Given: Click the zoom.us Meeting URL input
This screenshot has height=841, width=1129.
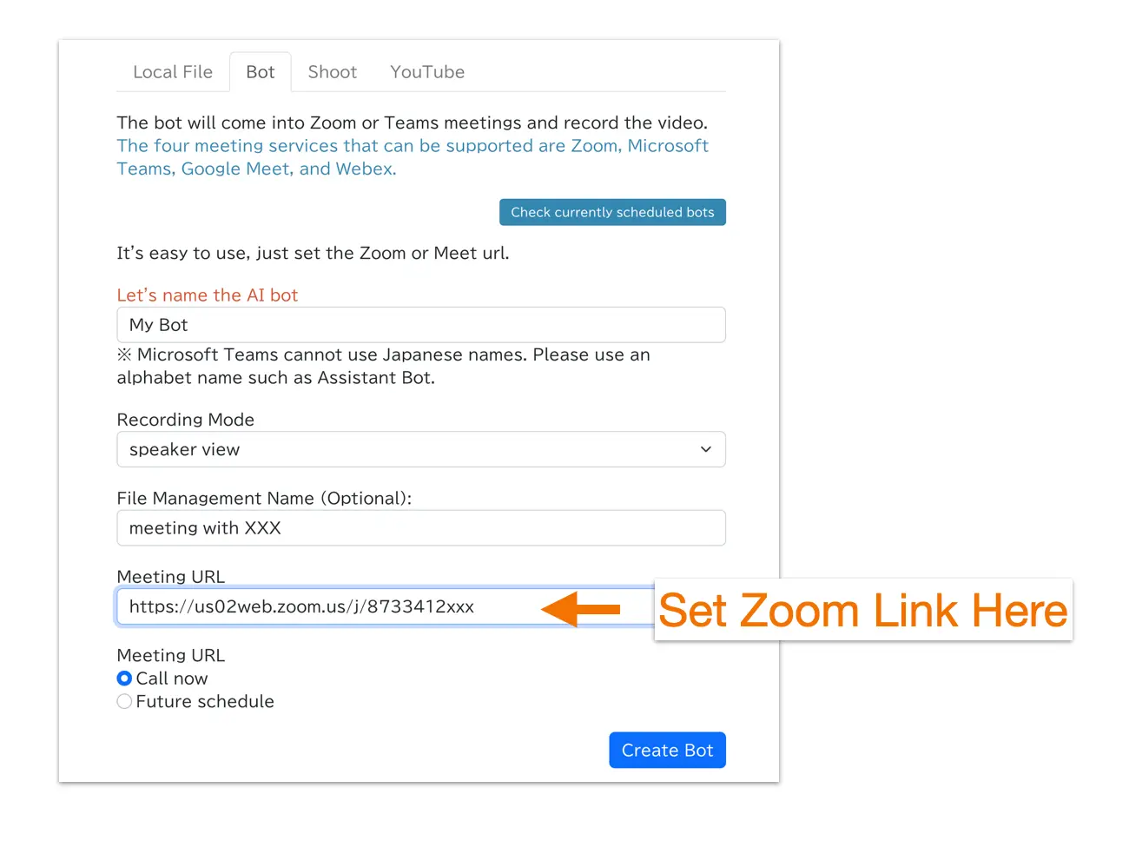Looking at the screenshot, I should 330,606.
